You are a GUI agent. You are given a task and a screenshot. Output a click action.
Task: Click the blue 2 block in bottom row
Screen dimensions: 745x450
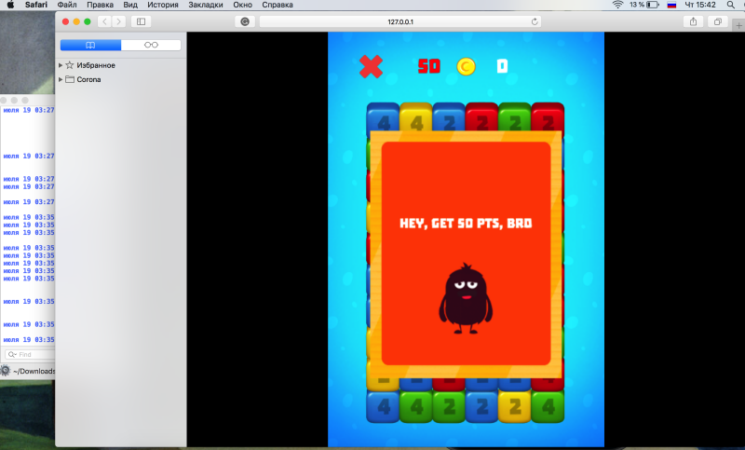click(481, 407)
